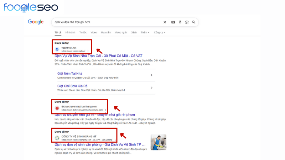Image resolution: width=285 pixels, height=160 pixels.
Task: Open three-dot menu beside dichvuchuyennhathanhhung.com URL
Action: pyautogui.click(x=105, y=110)
